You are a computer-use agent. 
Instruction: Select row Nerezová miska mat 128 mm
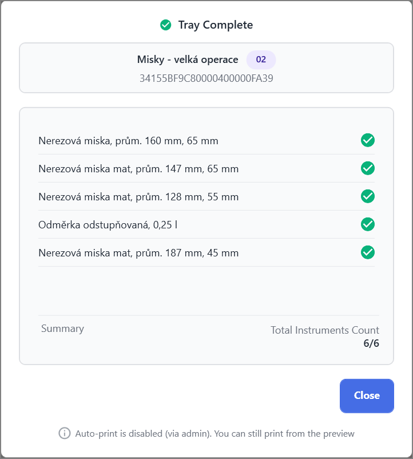point(206,197)
